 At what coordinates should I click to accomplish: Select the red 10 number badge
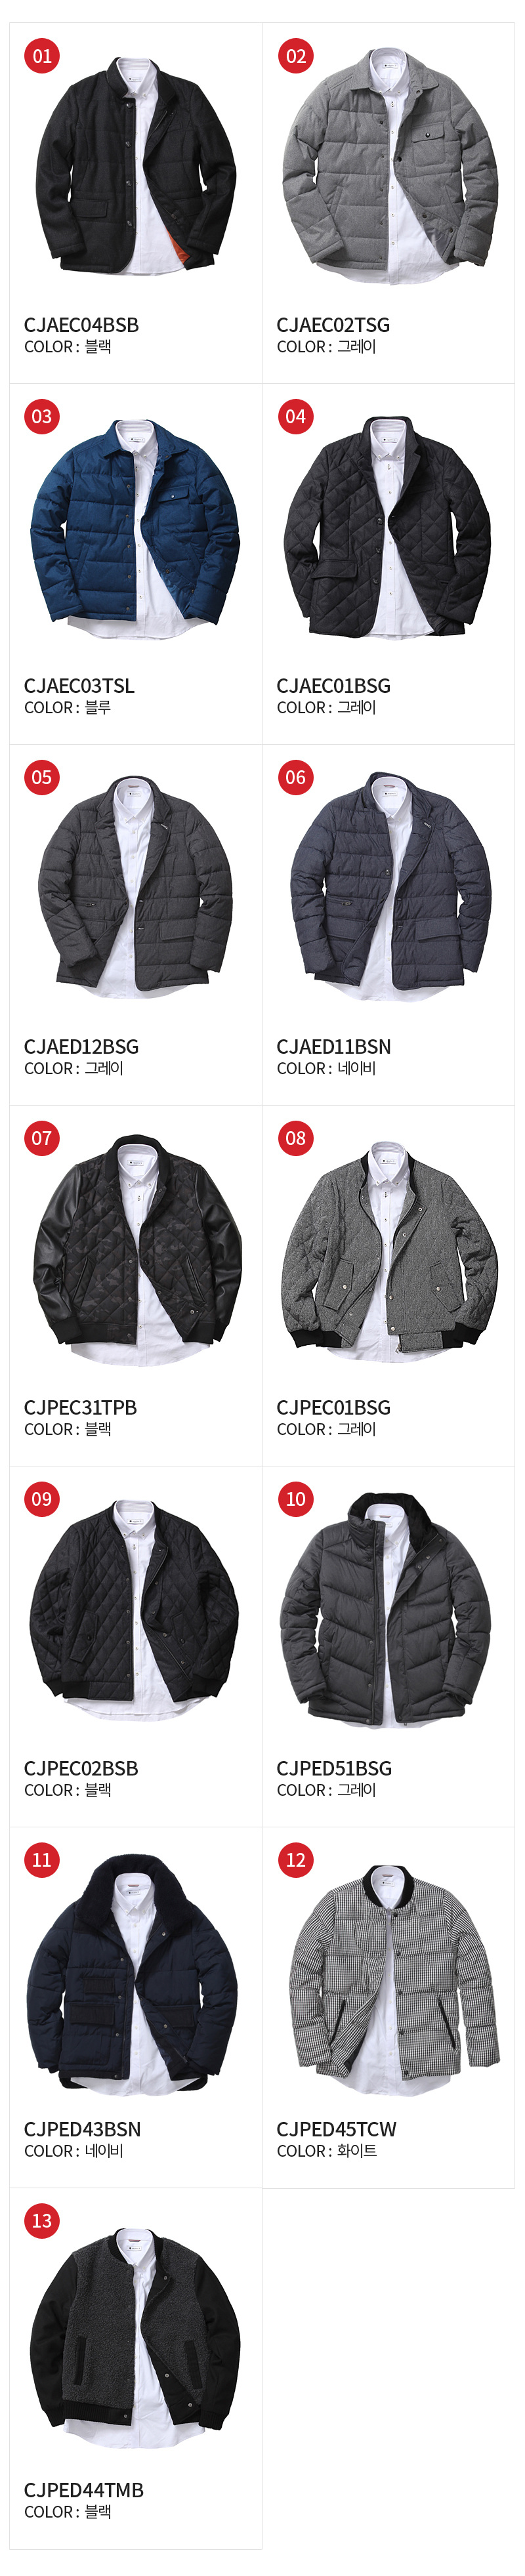(x=295, y=1499)
